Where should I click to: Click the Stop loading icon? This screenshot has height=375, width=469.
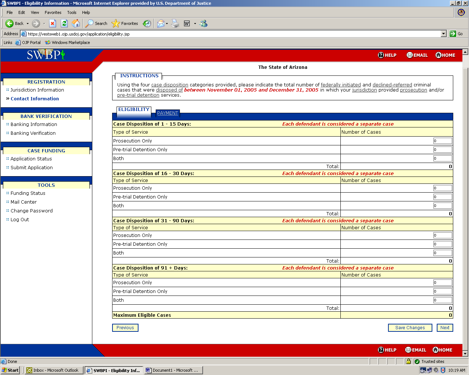coord(52,23)
